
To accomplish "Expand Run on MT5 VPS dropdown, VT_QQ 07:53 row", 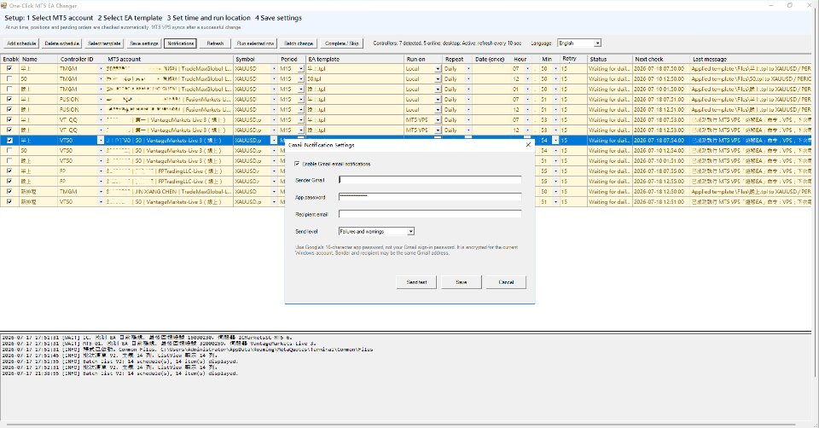I will (x=438, y=119).
